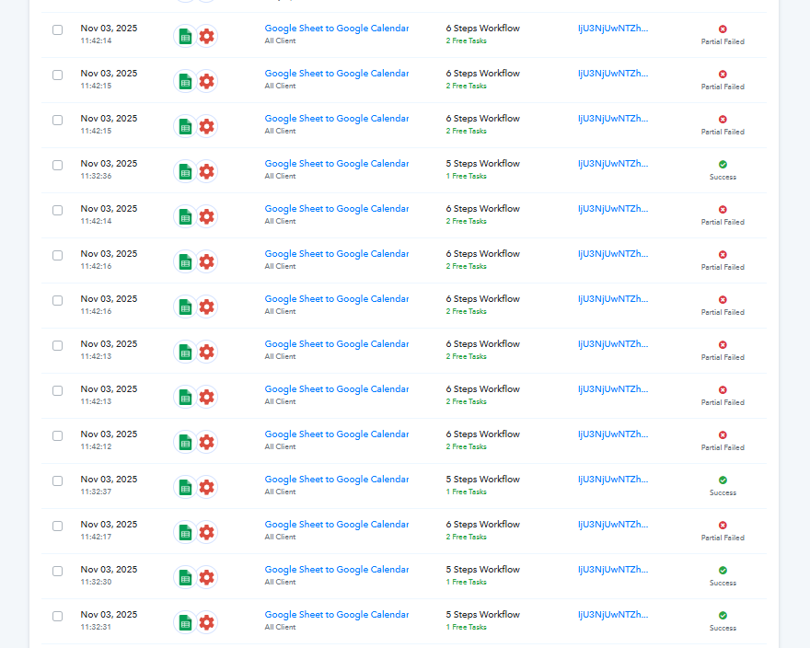Image resolution: width=810 pixels, height=648 pixels.
Task: Open the Google Sheet to Google Calendar link at 11:32:36
Action: click(337, 164)
